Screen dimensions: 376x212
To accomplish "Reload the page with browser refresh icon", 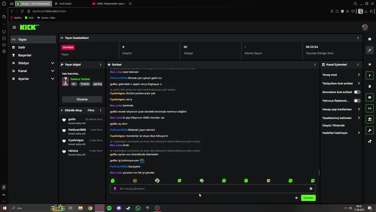I will (22, 11).
